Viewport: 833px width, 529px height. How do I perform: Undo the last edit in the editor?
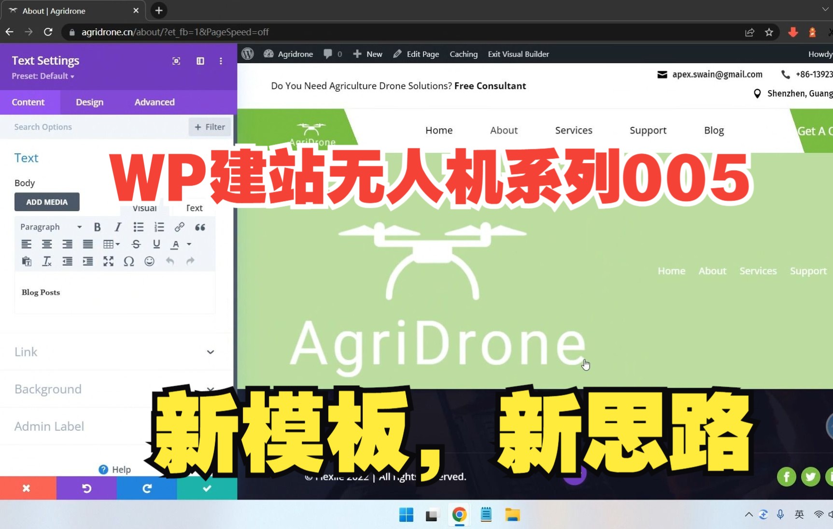tap(169, 261)
